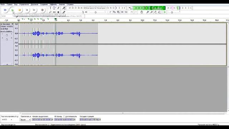The height and width of the screenshot is (129, 229).
Task: Click the Zoom Out magnifier
Action: coord(151,12)
